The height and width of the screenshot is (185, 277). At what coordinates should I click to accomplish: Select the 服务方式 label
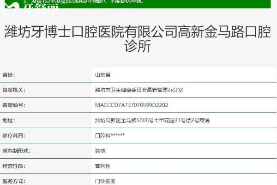pyautogui.click(x=14, y=181)
